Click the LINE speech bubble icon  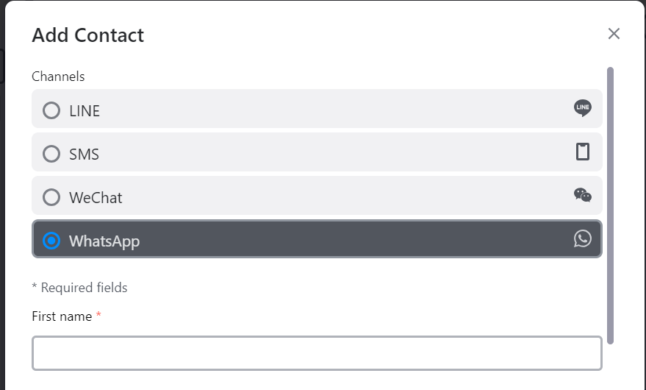click(583, 108)
